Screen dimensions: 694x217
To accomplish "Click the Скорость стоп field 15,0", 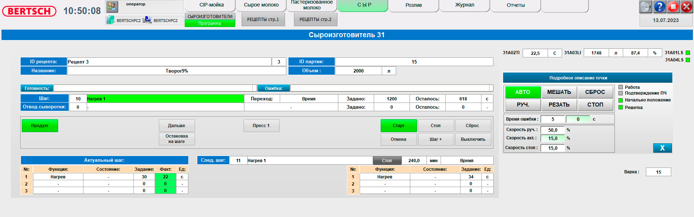I will click(x=553, y=148).
